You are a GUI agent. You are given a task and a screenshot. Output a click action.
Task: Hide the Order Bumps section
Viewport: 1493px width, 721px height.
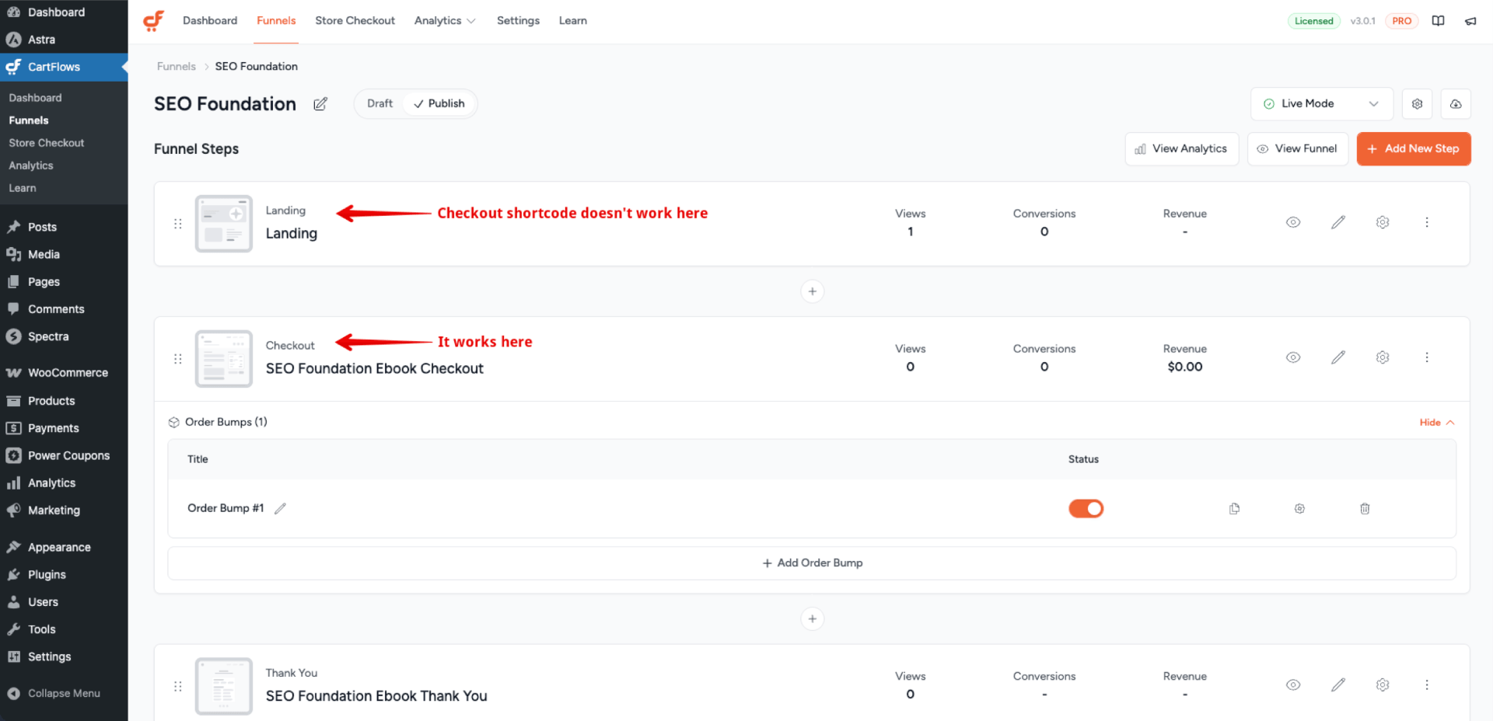point(1437,423)
